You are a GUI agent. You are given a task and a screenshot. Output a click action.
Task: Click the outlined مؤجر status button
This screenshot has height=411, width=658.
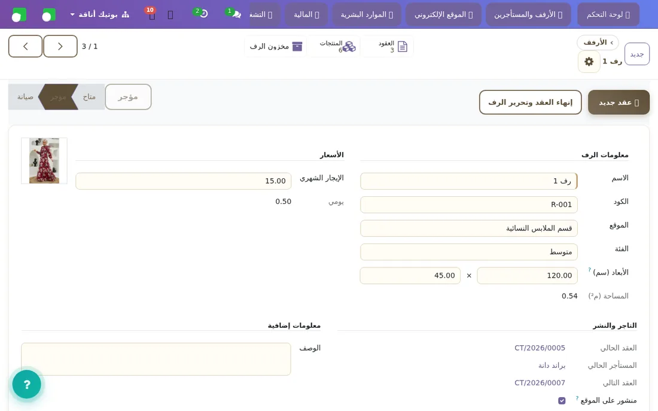pyautogui.click(x=128, y=97)
